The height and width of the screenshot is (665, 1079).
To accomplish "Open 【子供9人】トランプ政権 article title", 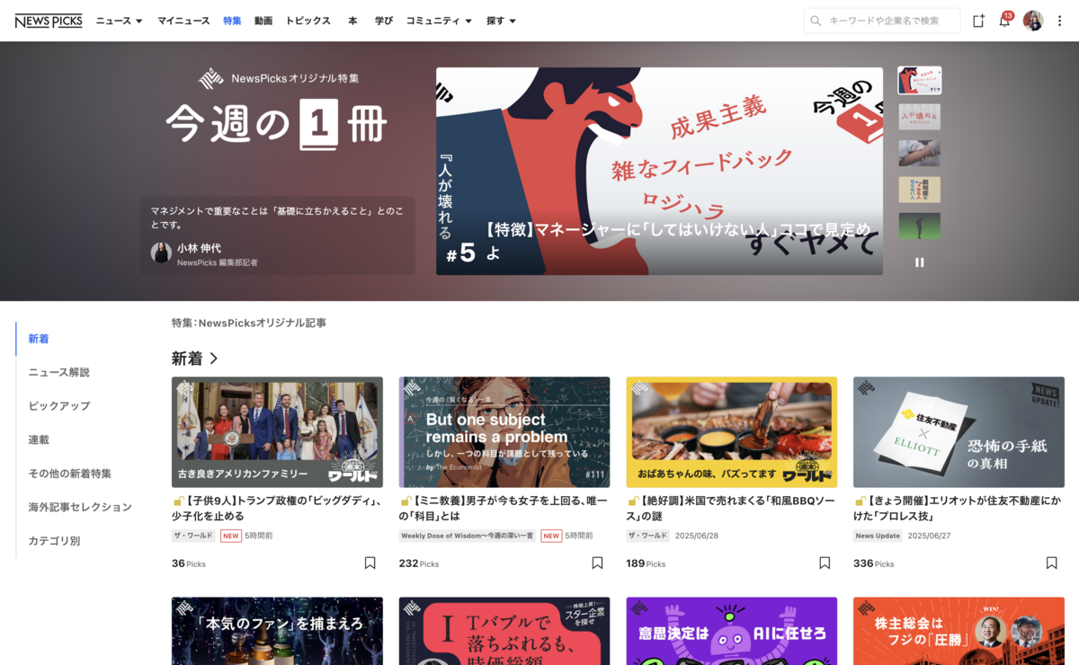I will 277,509.
